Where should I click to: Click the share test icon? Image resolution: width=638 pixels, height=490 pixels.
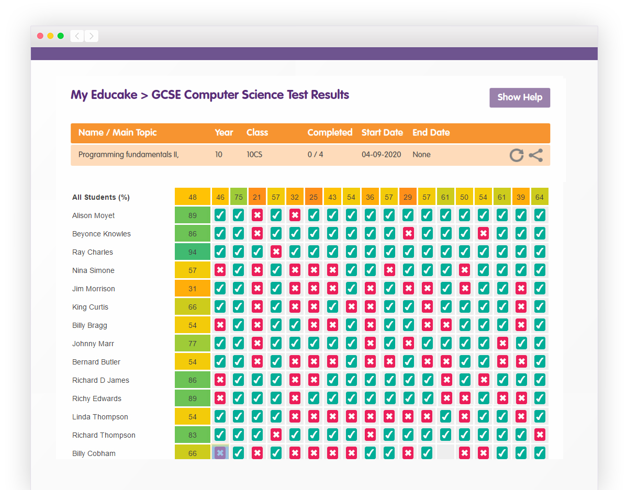[535, 155]
